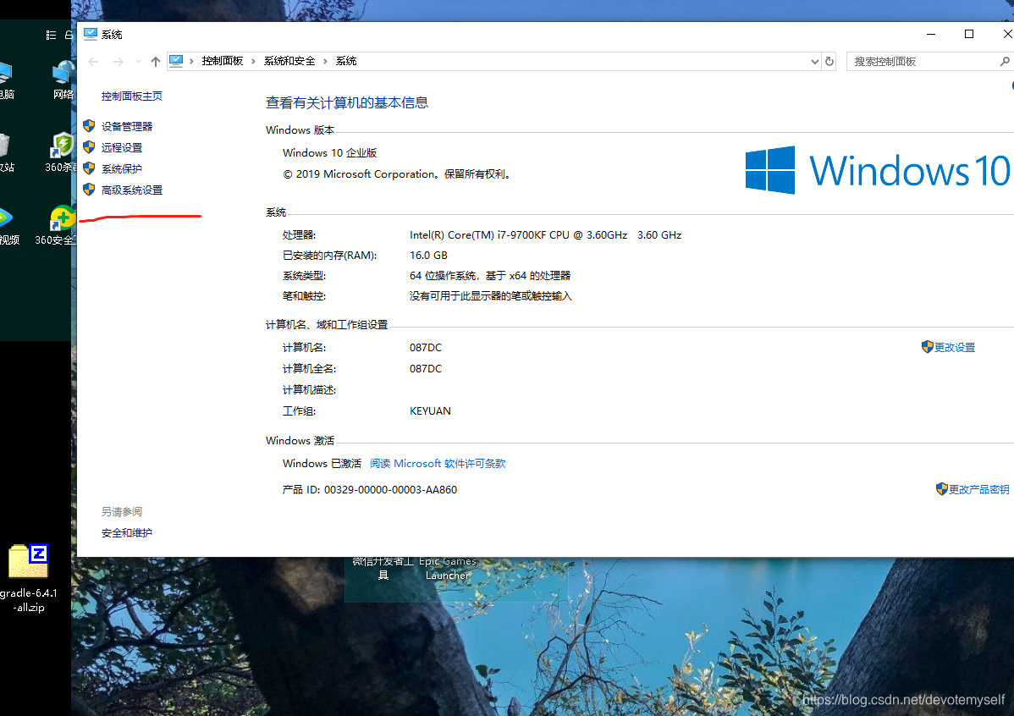Image resolution: width=1014 pixels, height=716 pixels.
Task: Maximize the 系统 window
Action: pos(969,35)
